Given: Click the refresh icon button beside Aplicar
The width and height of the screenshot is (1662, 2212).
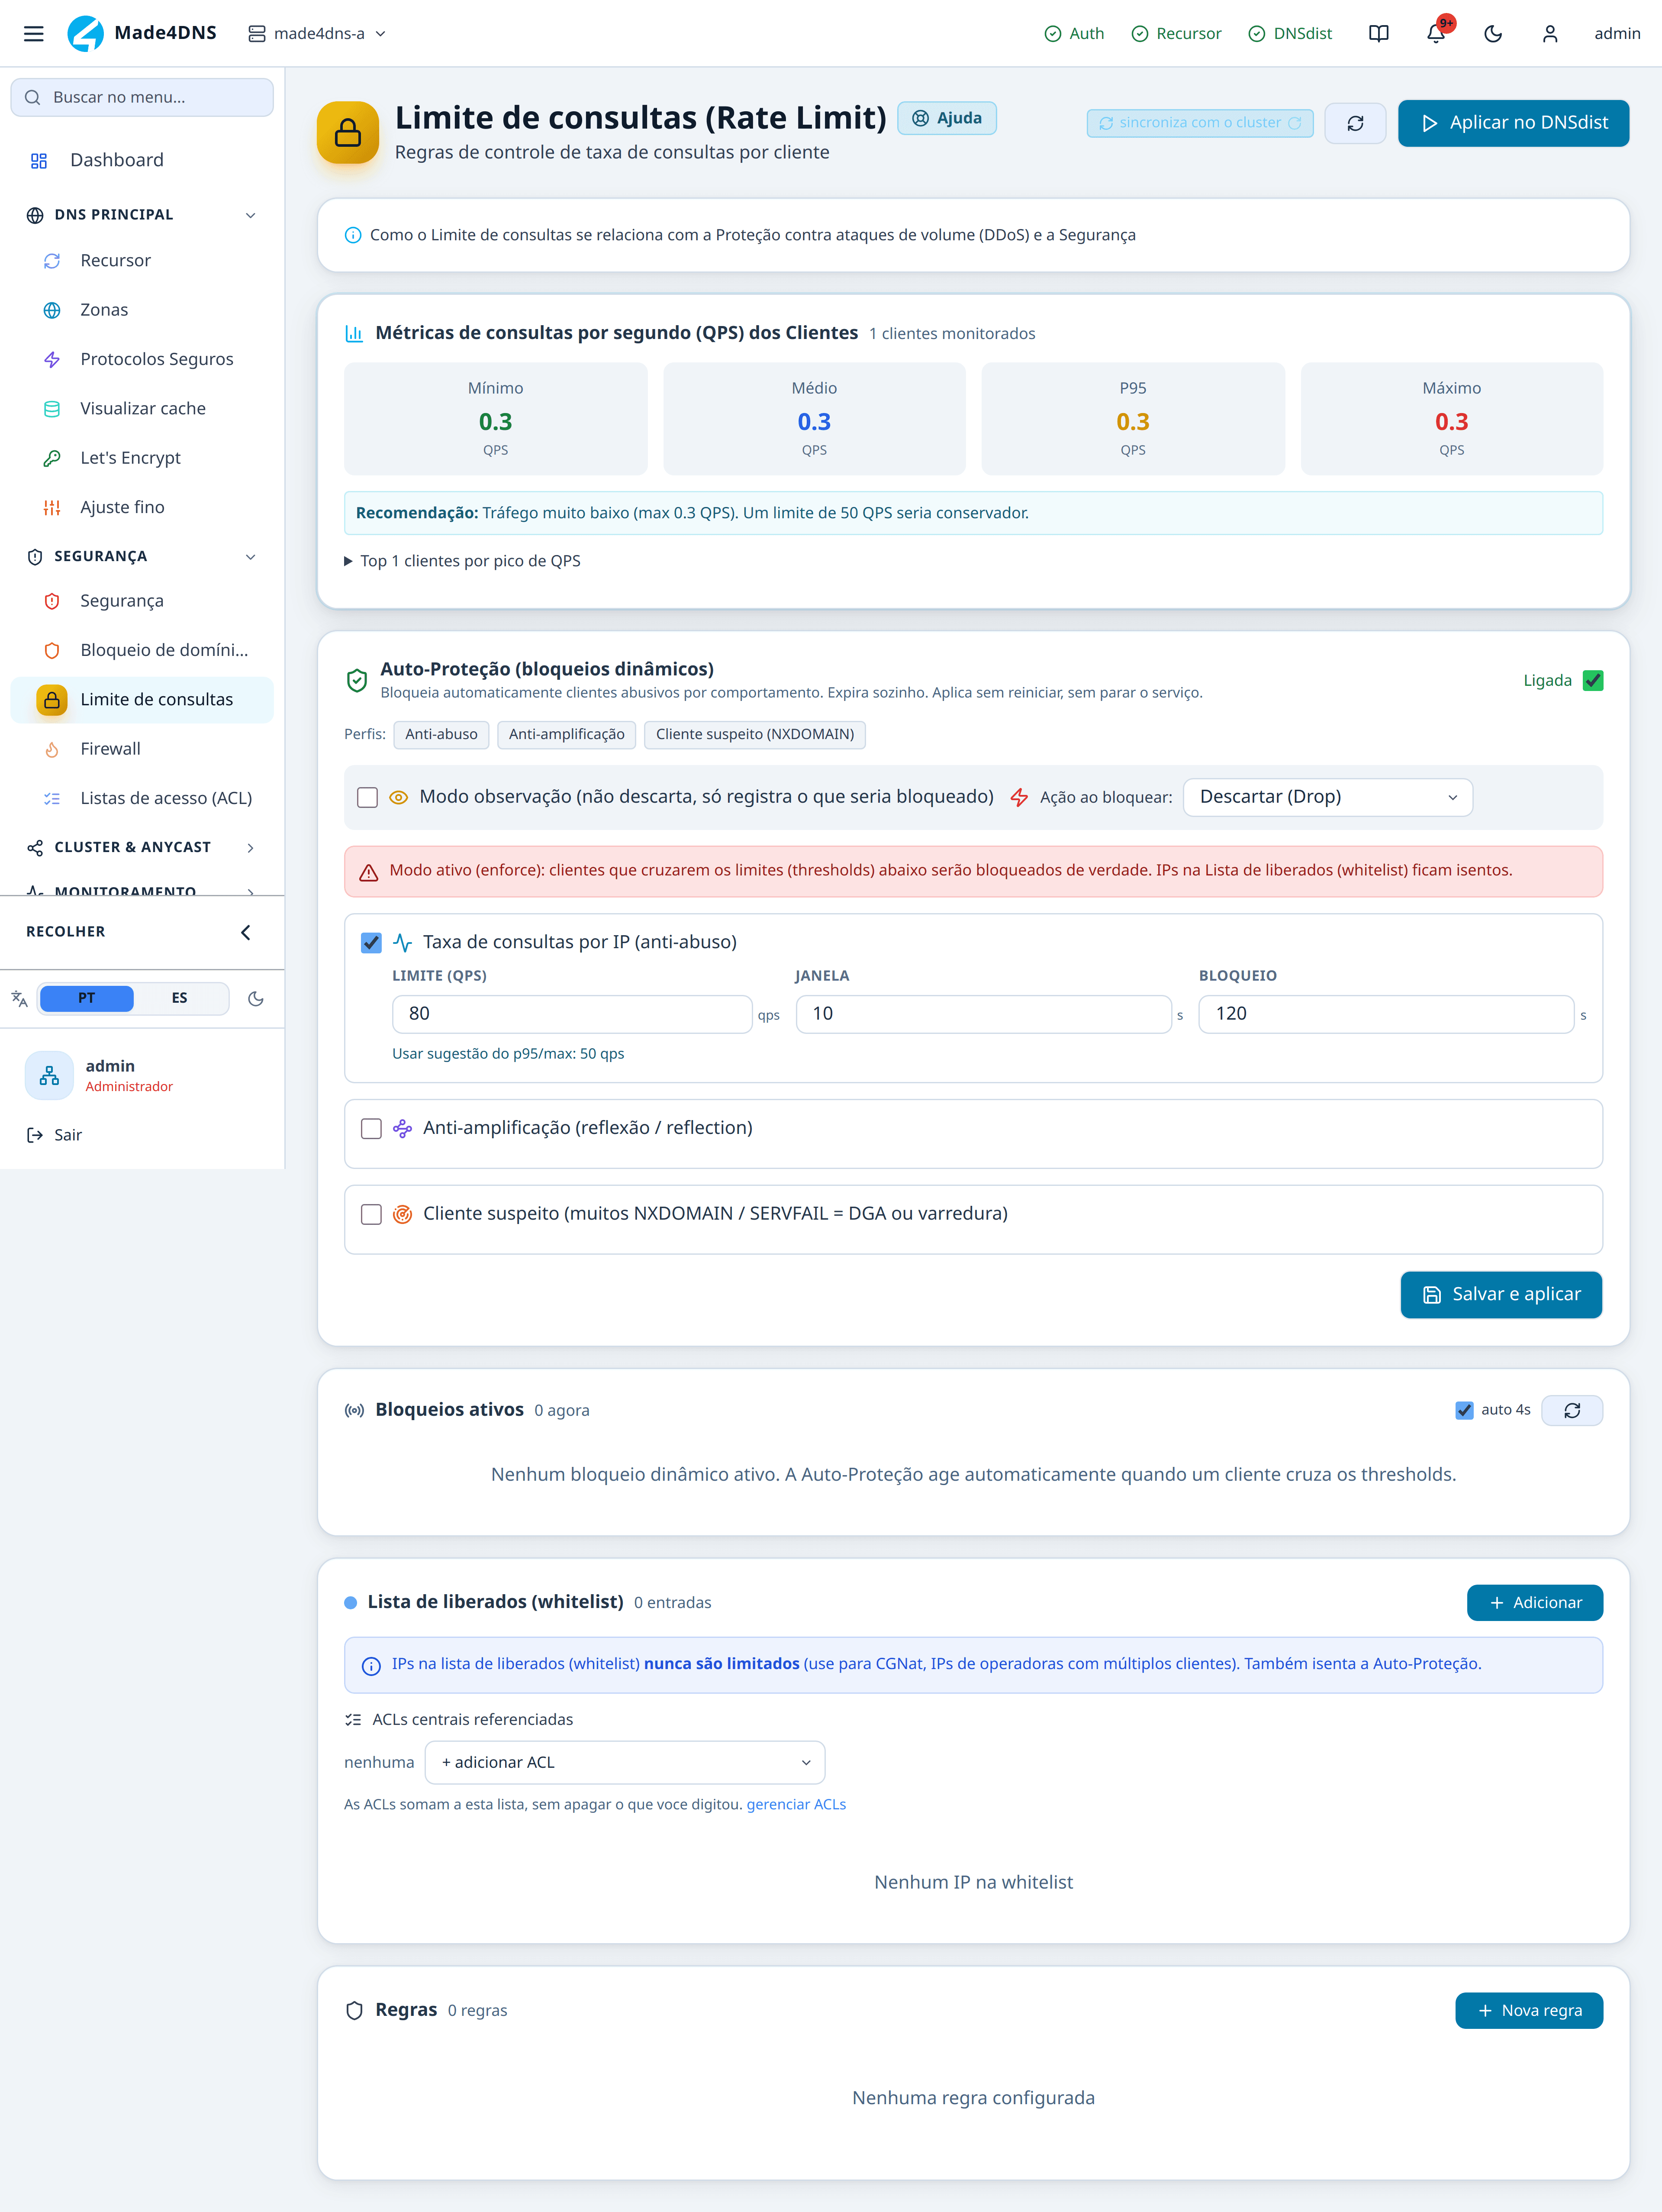Looking at the screenshot, I should (1354, 123).
